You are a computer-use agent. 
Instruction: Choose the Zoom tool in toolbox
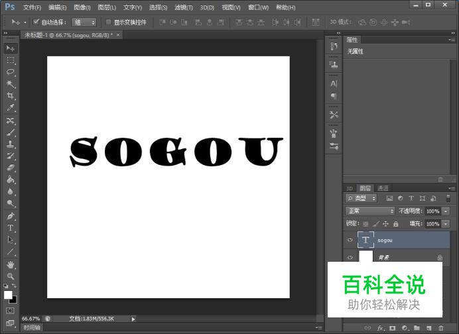point(11,276)
